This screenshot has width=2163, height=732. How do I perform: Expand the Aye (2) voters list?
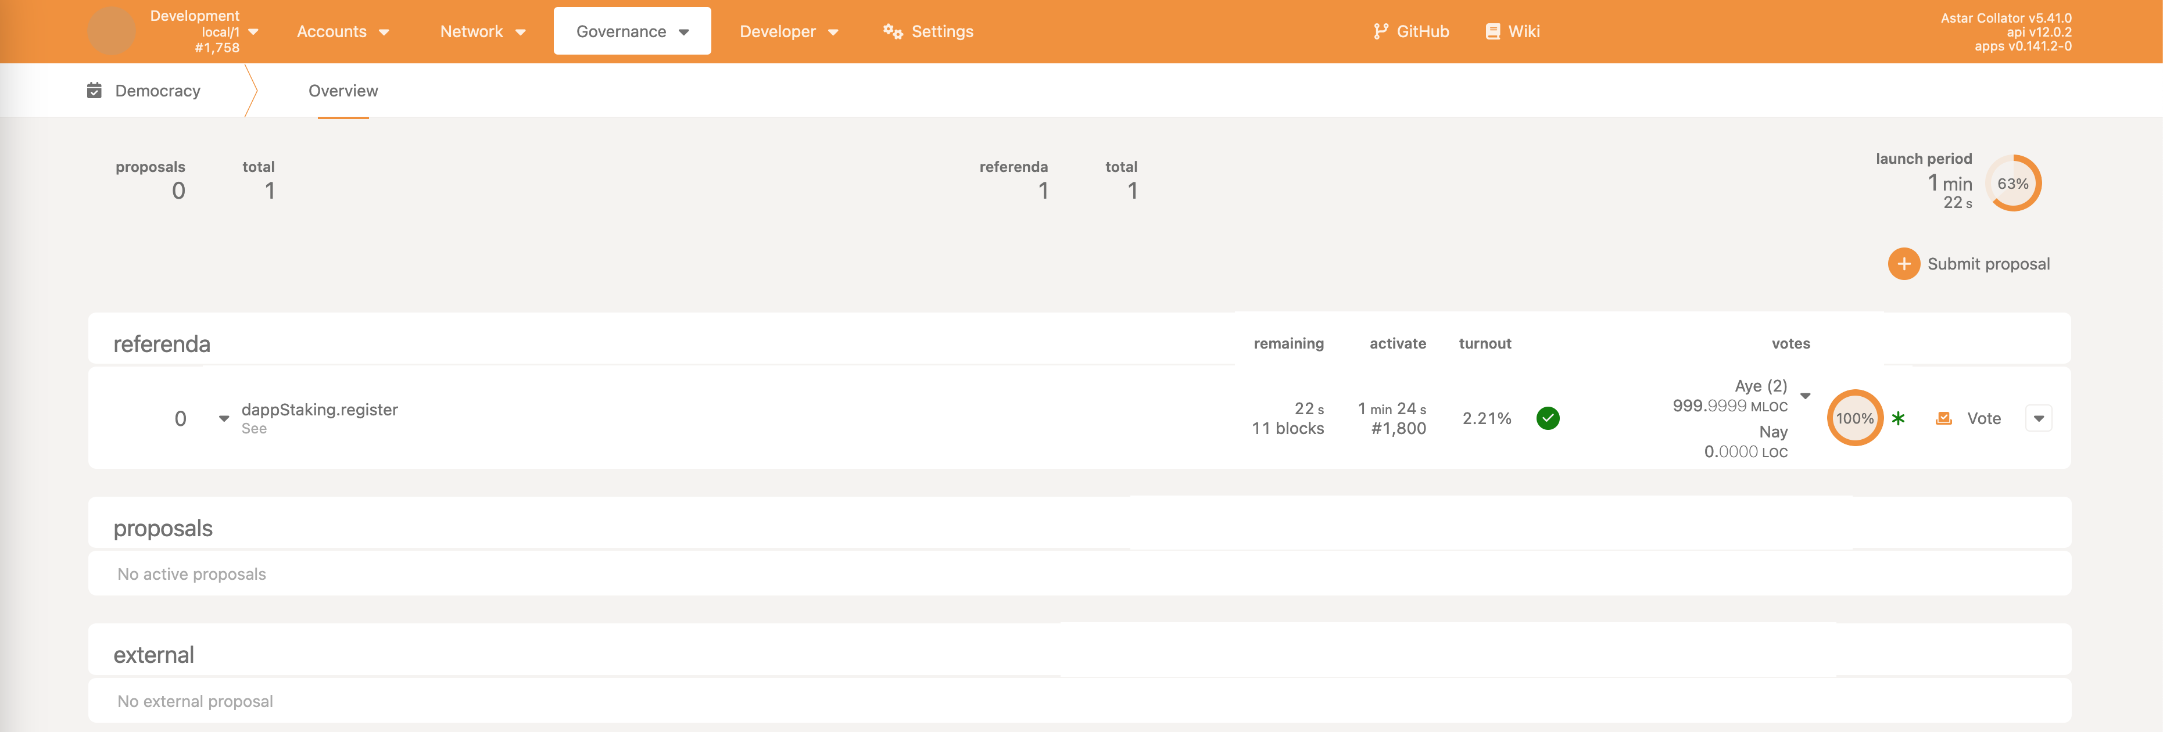point(1805,396)
